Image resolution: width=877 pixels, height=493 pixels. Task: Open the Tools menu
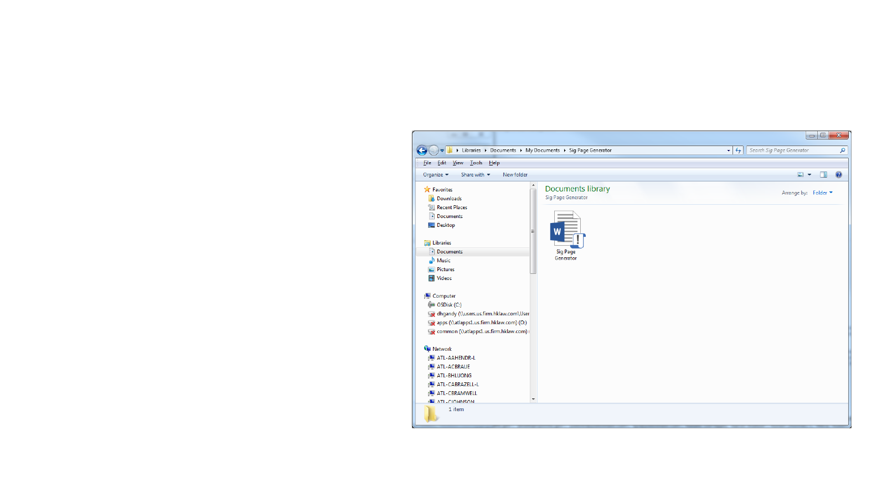click(x=476, y=163)
